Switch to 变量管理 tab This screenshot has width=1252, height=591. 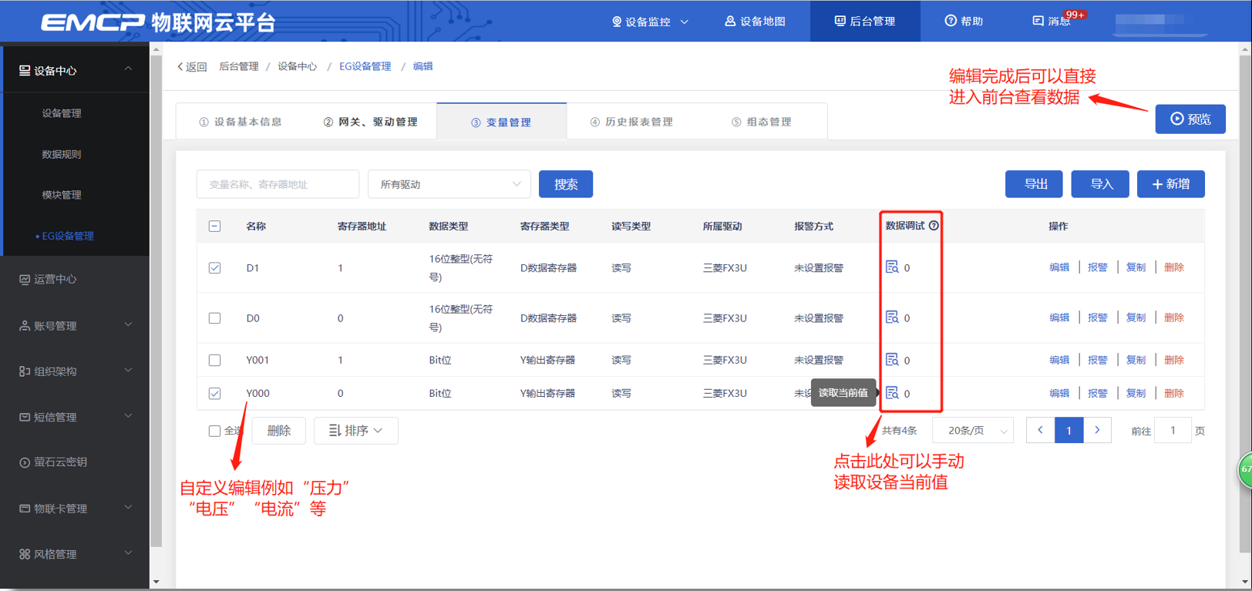(501, 122)
